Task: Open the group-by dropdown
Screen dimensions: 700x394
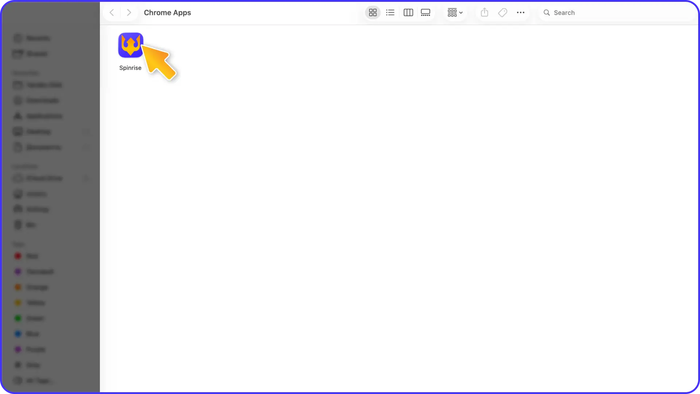Action: 455,13
